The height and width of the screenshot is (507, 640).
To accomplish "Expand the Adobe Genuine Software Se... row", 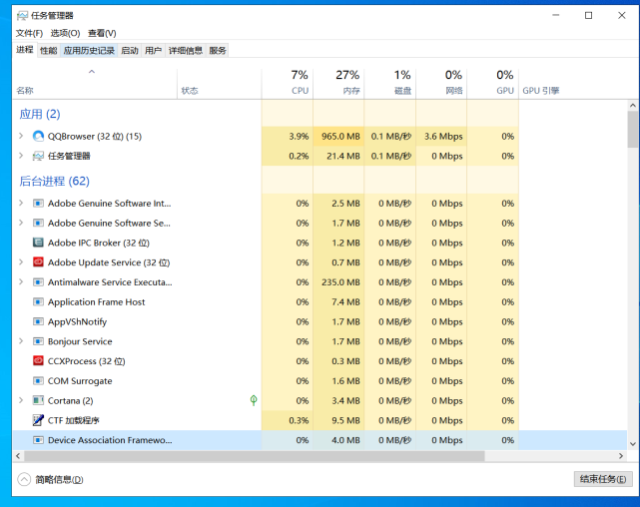I will point(21,223).
